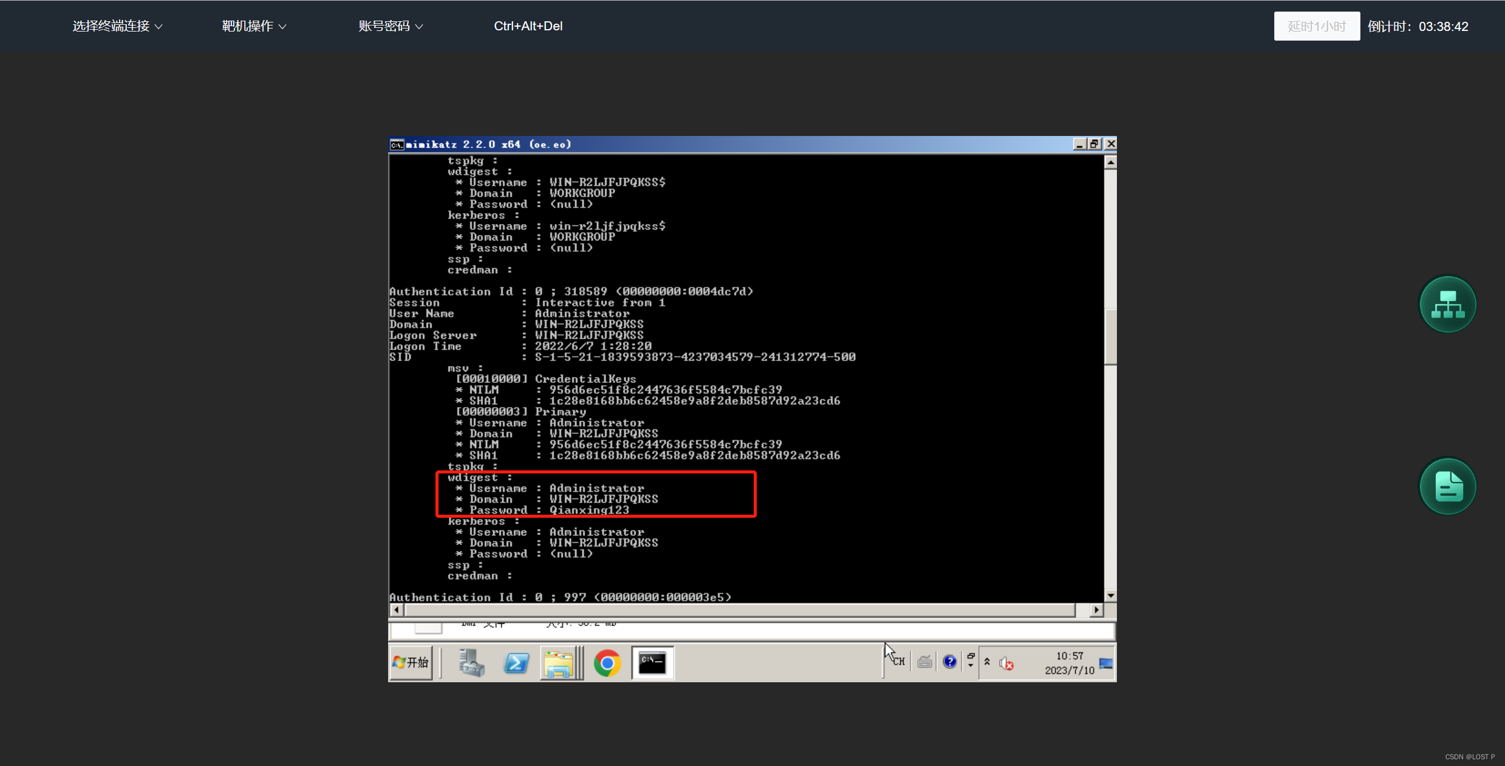Open the blue help question icon

pyautogui.click(x=950, y=662)
